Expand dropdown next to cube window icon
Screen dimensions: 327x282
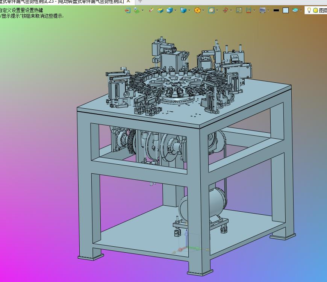tap(189, 10)
